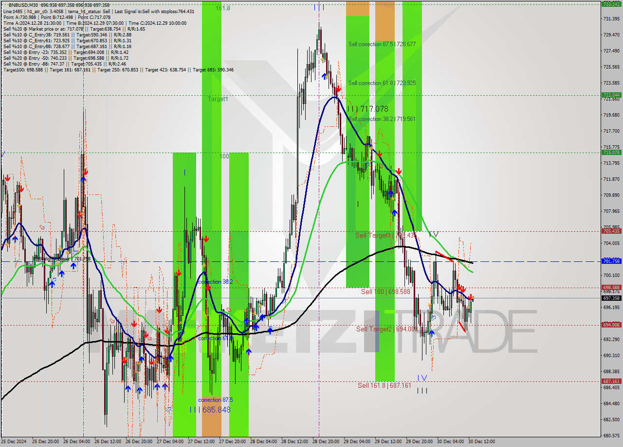
Task: Click the red 687.161 price tag
Action: pyautogui.click(x=611, y=381)
